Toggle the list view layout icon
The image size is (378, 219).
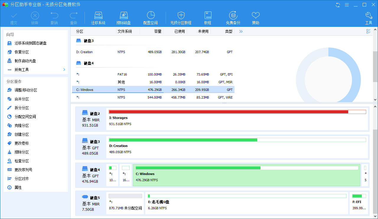point(368,31)
